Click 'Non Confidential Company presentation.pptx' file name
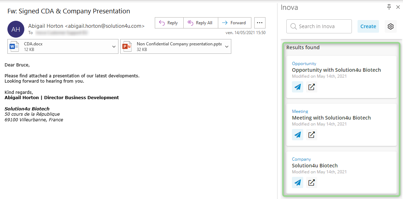Screen dimensions: 403x199 (179, 44)
